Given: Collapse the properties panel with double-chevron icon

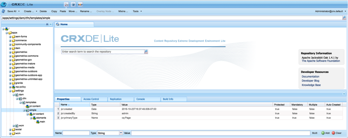Looking at the screenshot, I should click(x=344, y=94).
